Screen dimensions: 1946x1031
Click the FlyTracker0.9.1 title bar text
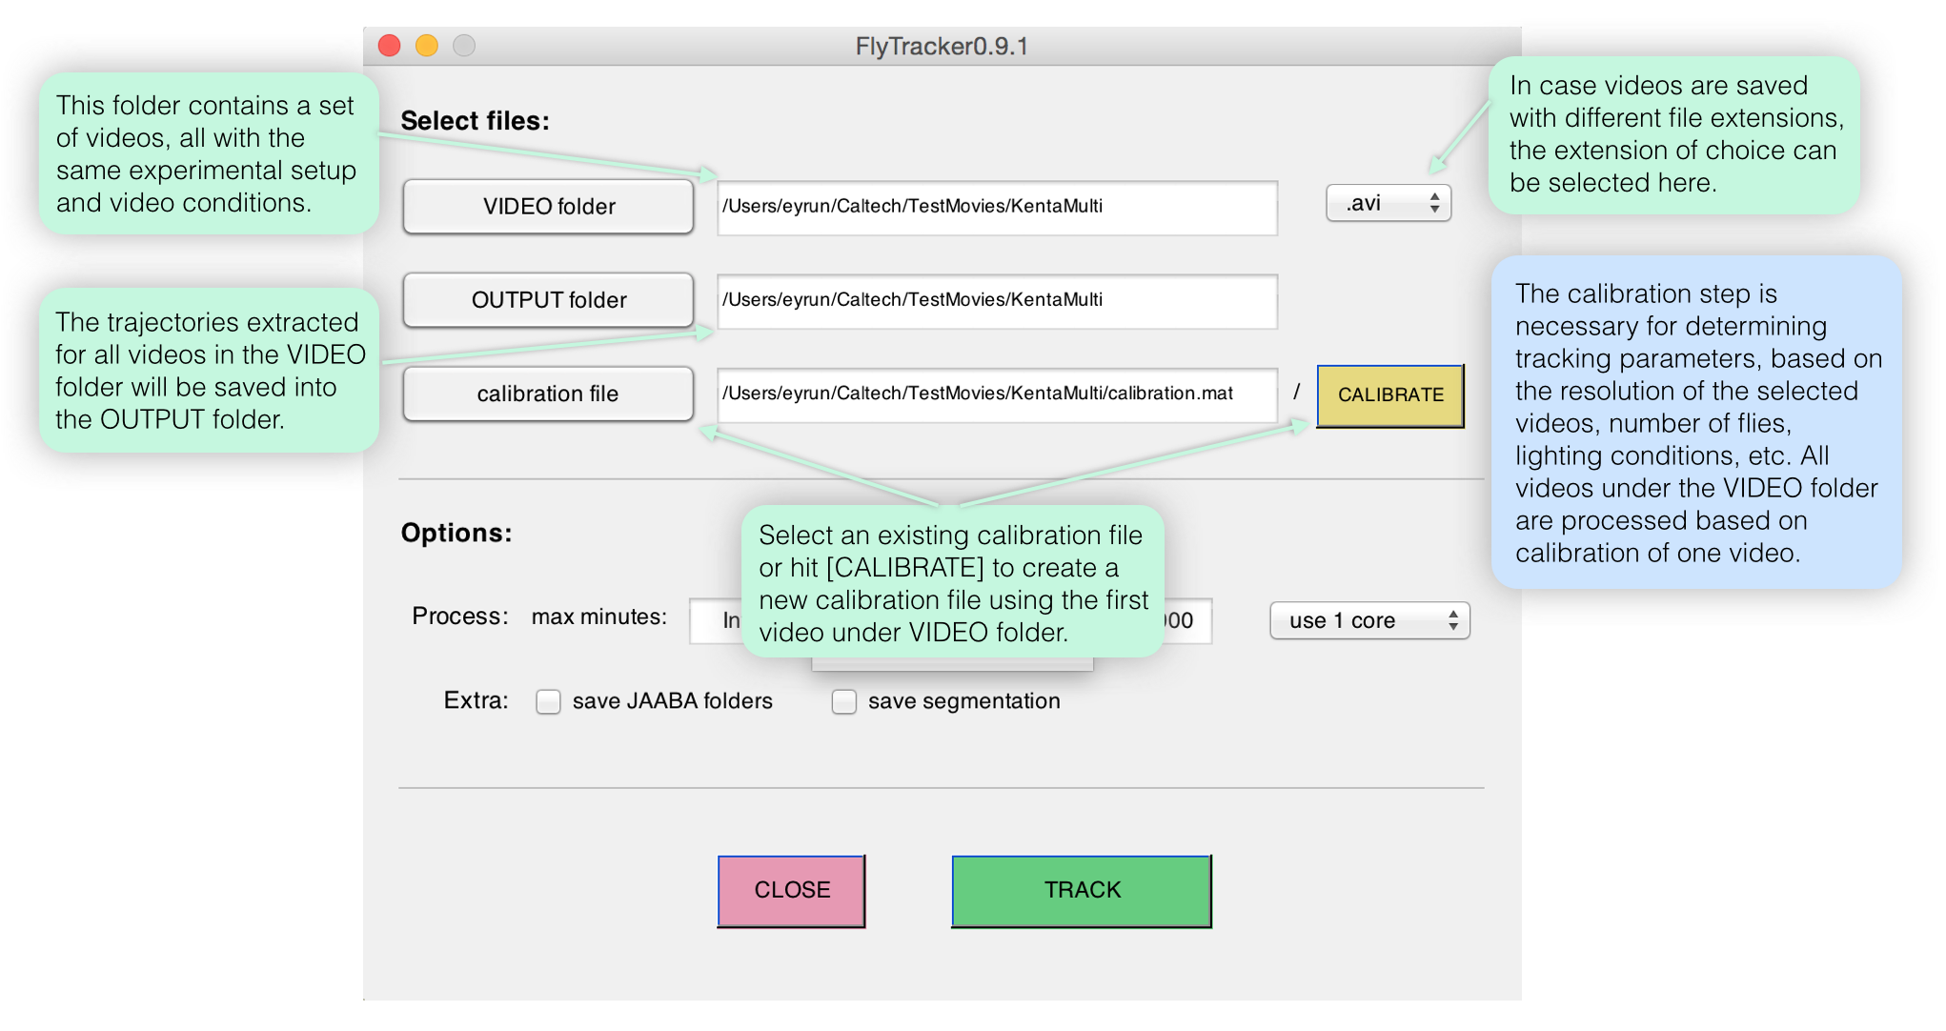coord(941,46)
